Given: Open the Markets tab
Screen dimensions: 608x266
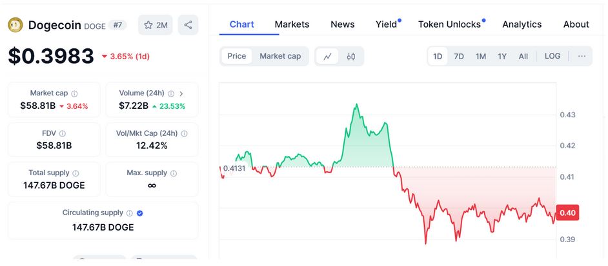Looking at the screenshot, I should click(292, 24).
